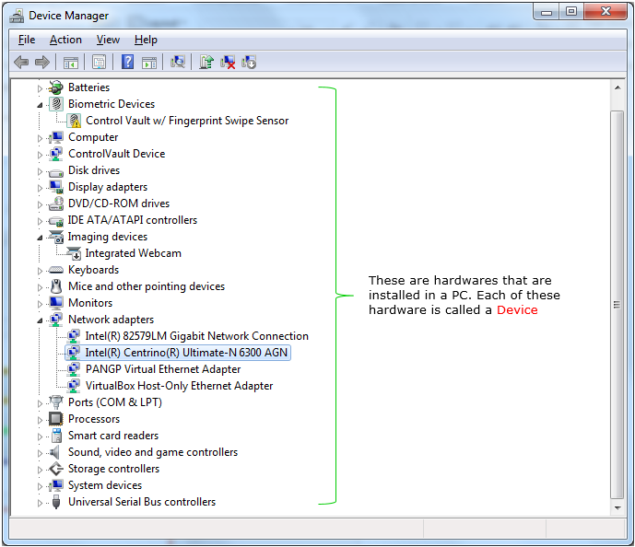Click the Properties toolbar icon
635x547 pixels.
(x=99, y=62)
